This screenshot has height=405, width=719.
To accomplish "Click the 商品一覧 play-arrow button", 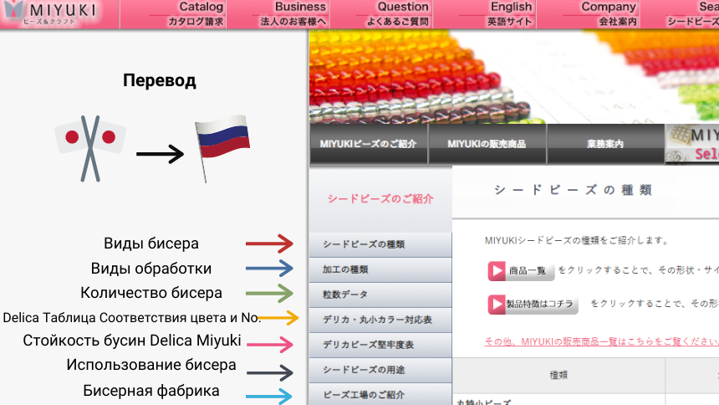I will coord(521,270).
